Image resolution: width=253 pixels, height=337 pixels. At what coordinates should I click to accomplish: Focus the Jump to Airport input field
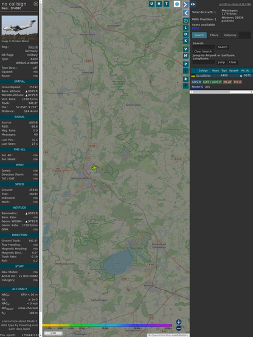point(204,62)
